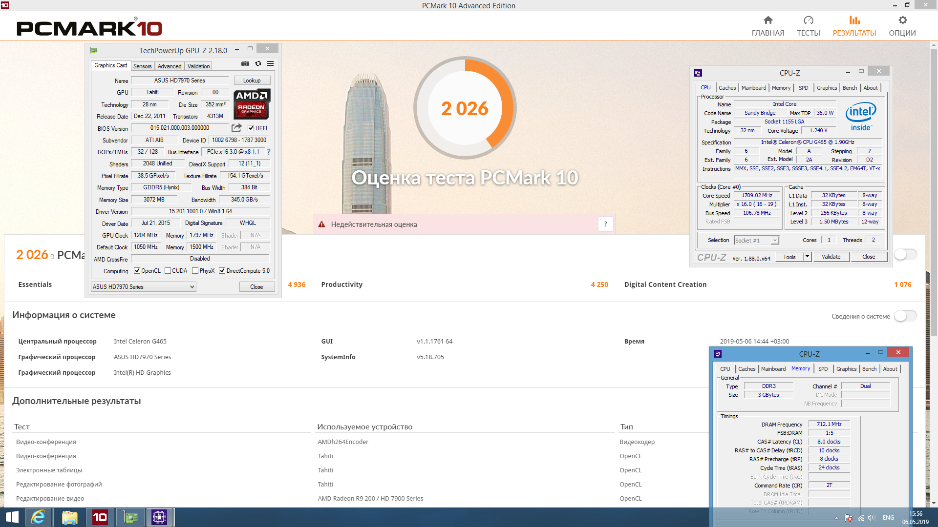Go to ГЛАВНАЯ home icon
The image size is (938, 527).
[x=768, y=20]
